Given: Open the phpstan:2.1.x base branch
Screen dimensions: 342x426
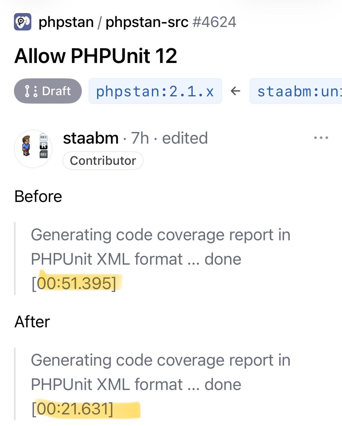Looking at the screenshot, I should (155, 91).
